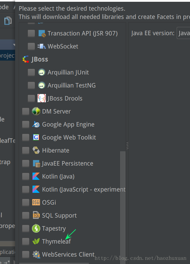Enable the SQL Support checkbox
Screen dimensions: 190x264
26,215
